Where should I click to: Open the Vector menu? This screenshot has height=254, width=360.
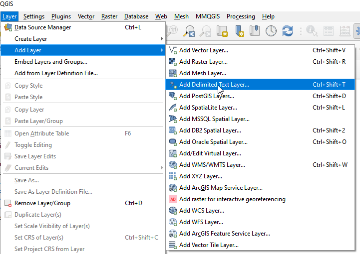coord(86,16)
